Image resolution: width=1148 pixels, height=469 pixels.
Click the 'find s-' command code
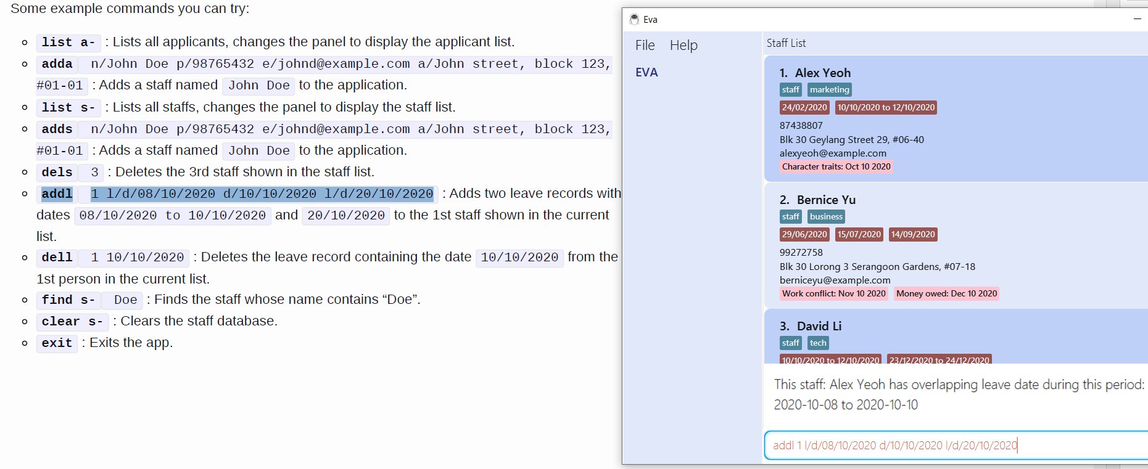68,300
